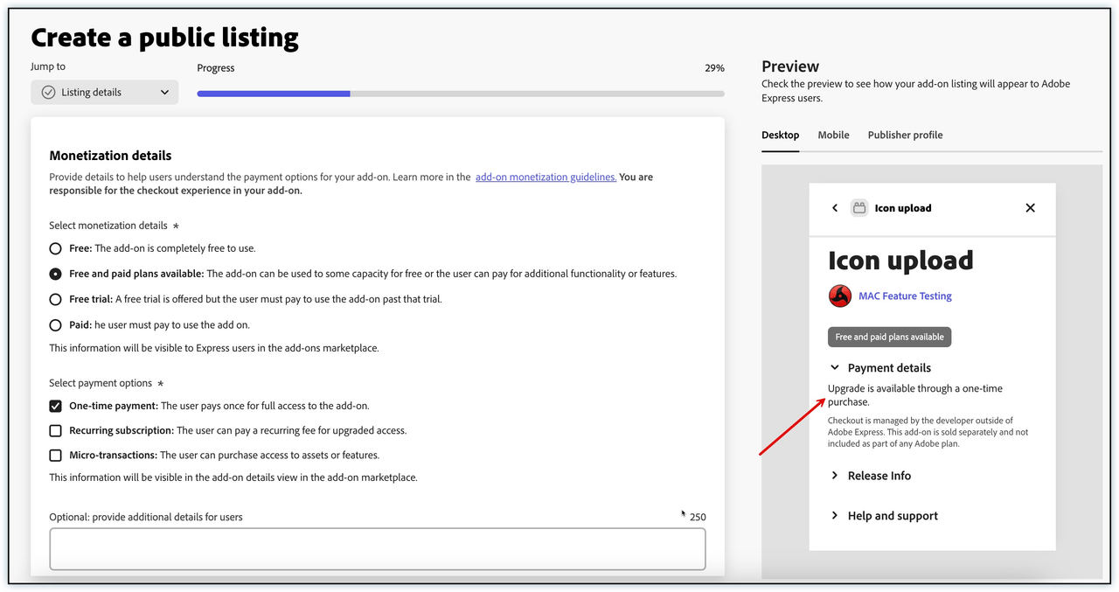Select Free and paid plans available radio
1119x592 pixels.
[x=56, y=274]
